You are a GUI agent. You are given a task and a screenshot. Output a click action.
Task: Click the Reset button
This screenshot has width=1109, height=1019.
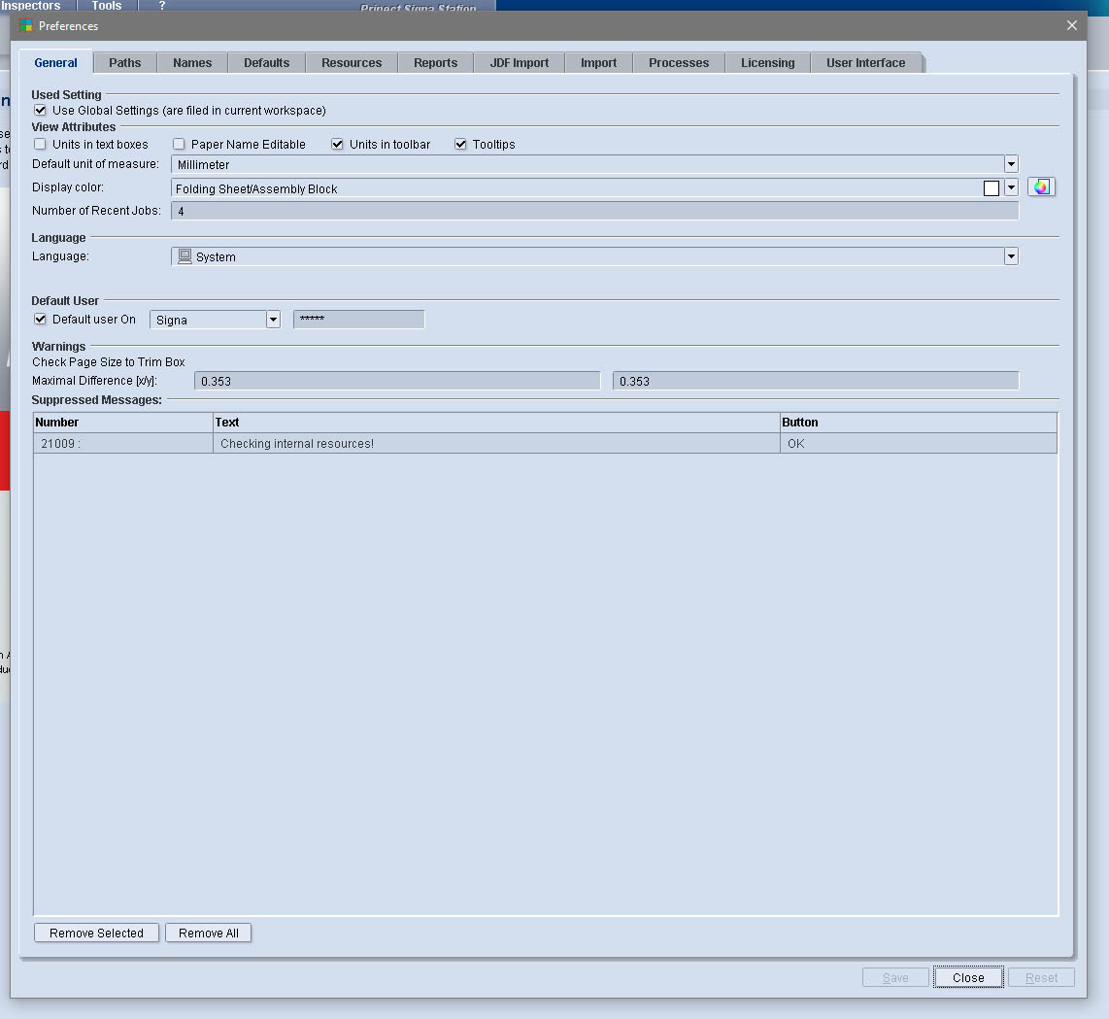pos(1041,977)
